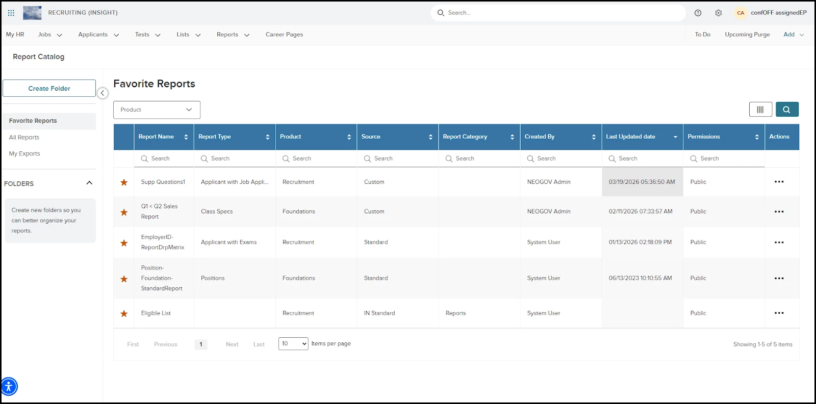Unfavorite the Position-Foundation-StandardReport star
The width and height of the screenshot is (816, 404).
[x=124, y=279]
